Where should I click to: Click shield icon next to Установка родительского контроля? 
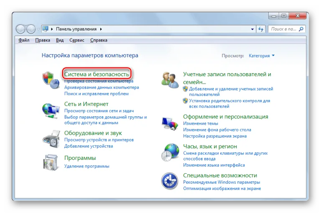pos(185,101)
